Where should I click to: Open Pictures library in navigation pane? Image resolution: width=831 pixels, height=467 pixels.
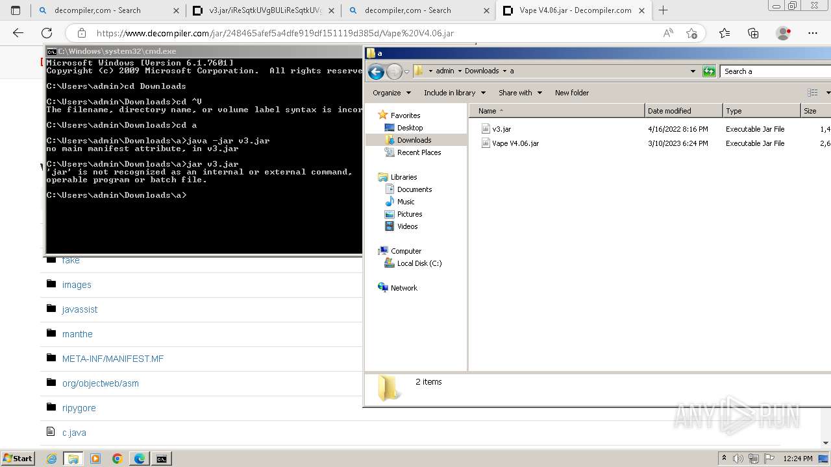click(x=410, y=214)
